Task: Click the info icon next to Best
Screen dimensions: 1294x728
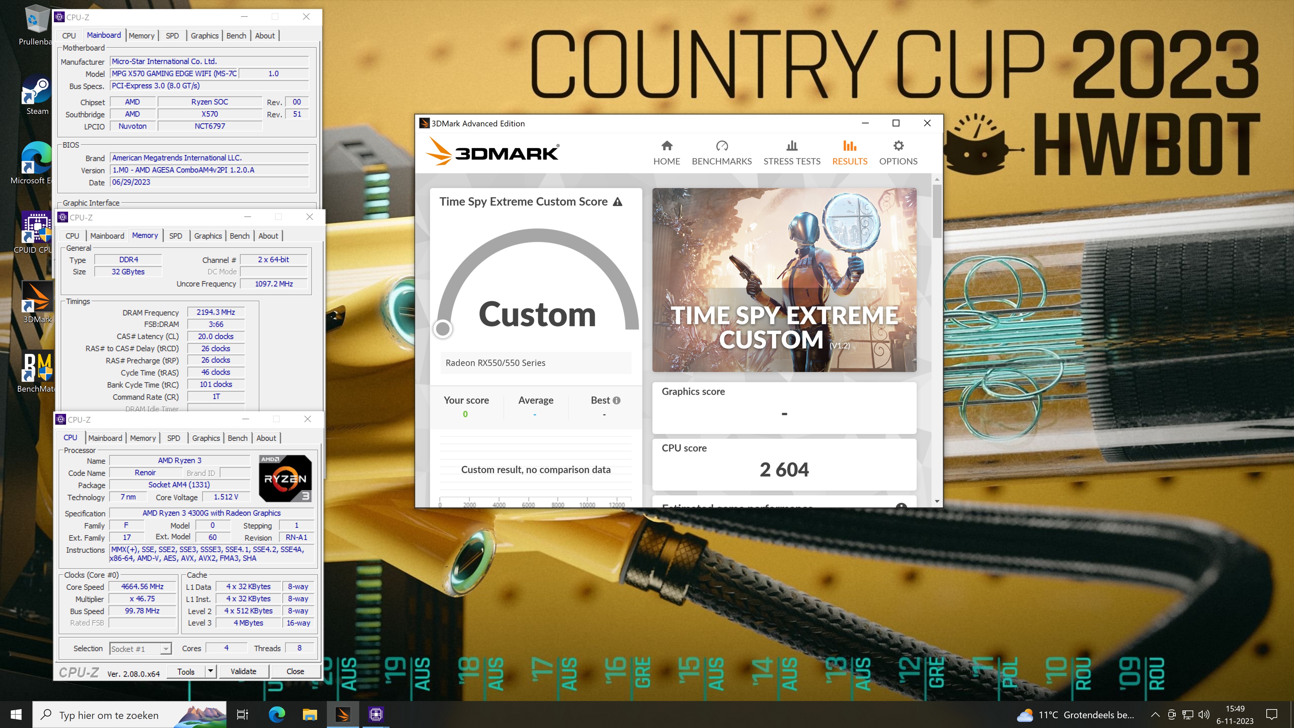Action: click(616, 400)
